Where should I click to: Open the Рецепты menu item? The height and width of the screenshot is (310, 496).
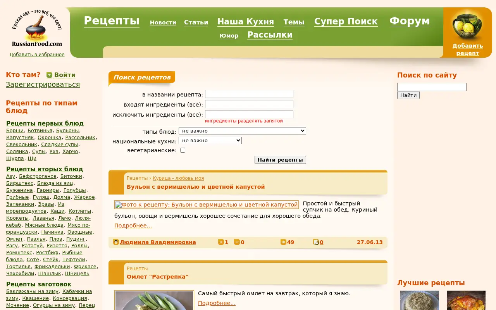[x=112, y=21]
